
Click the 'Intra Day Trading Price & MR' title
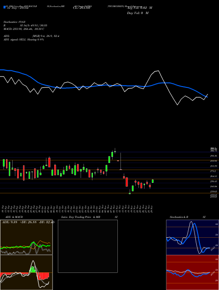coord(81,217)
